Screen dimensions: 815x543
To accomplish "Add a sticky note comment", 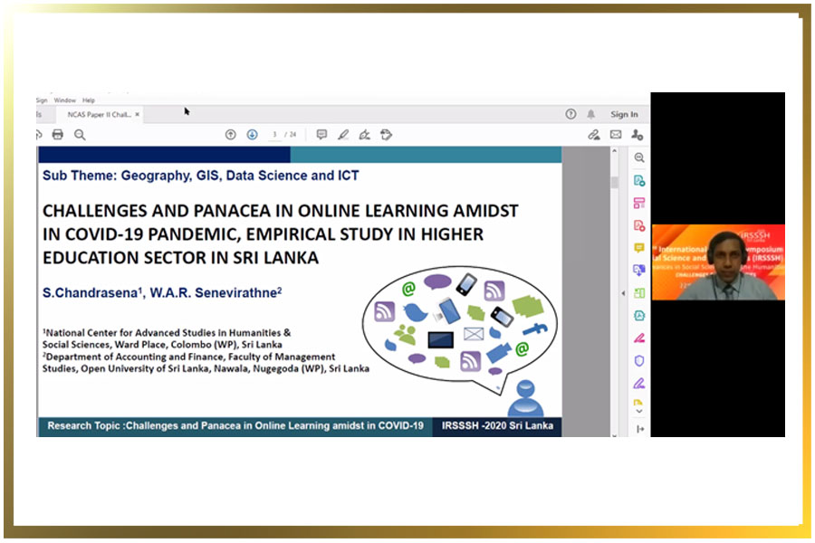I will coord(321,135).
